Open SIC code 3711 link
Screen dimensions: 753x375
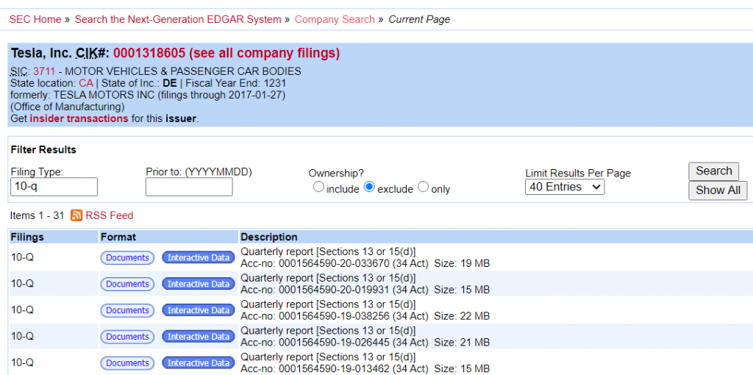tap(44, 71)
